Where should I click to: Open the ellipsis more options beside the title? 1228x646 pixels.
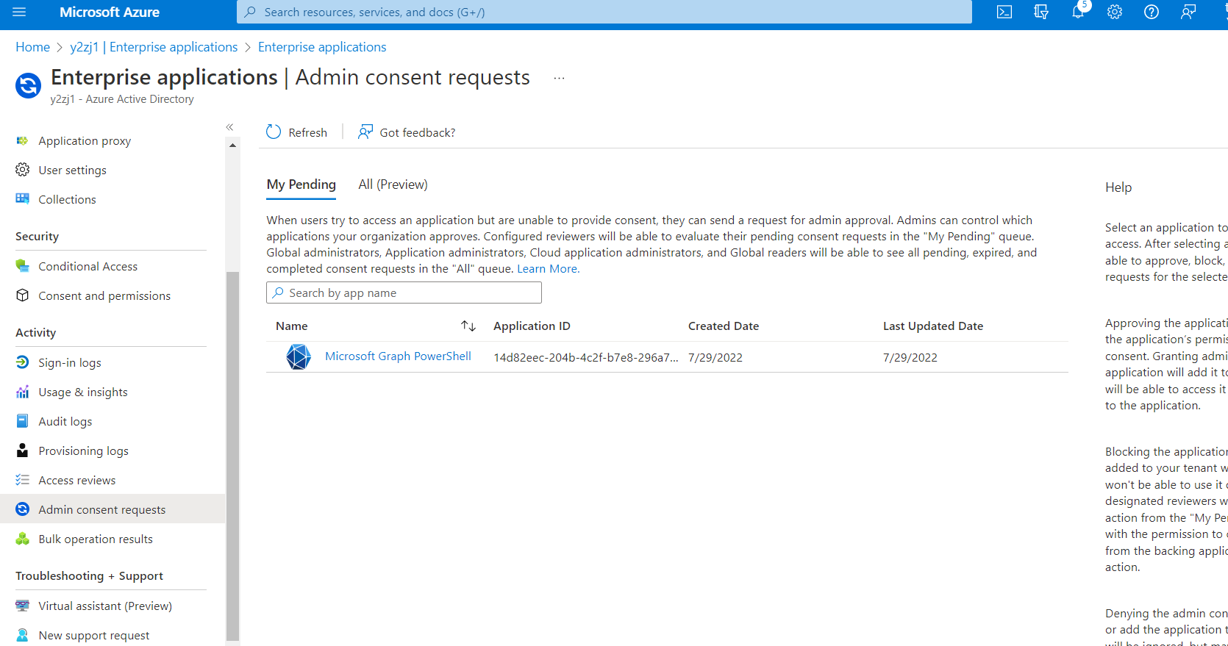(559, 78)
